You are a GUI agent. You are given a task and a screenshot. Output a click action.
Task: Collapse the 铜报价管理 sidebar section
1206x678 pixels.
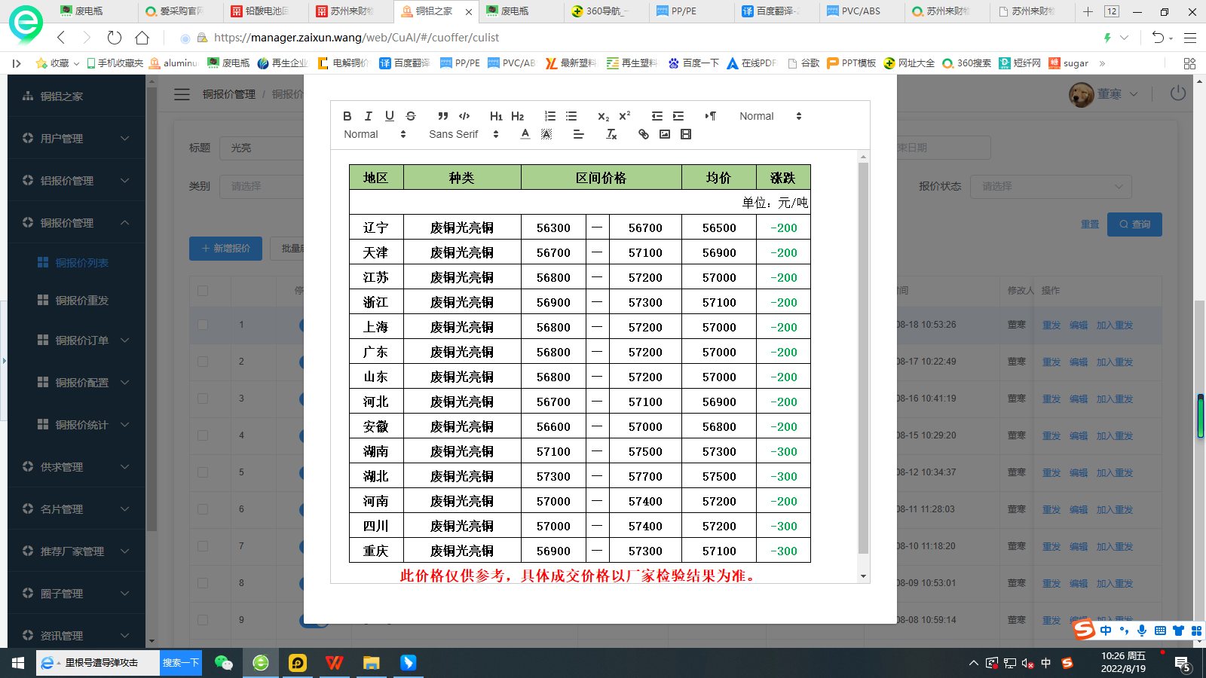(x=75, y=223)
